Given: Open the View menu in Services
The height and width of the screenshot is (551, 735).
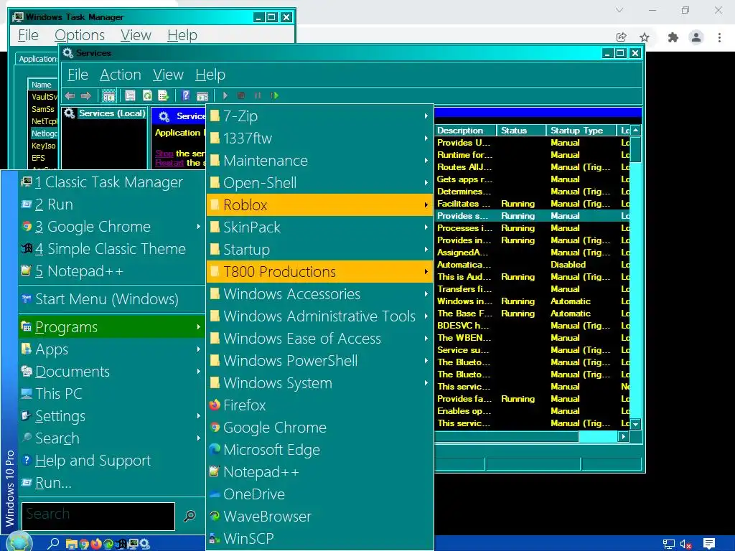Looking at the screenshot, I should (168, 75).
